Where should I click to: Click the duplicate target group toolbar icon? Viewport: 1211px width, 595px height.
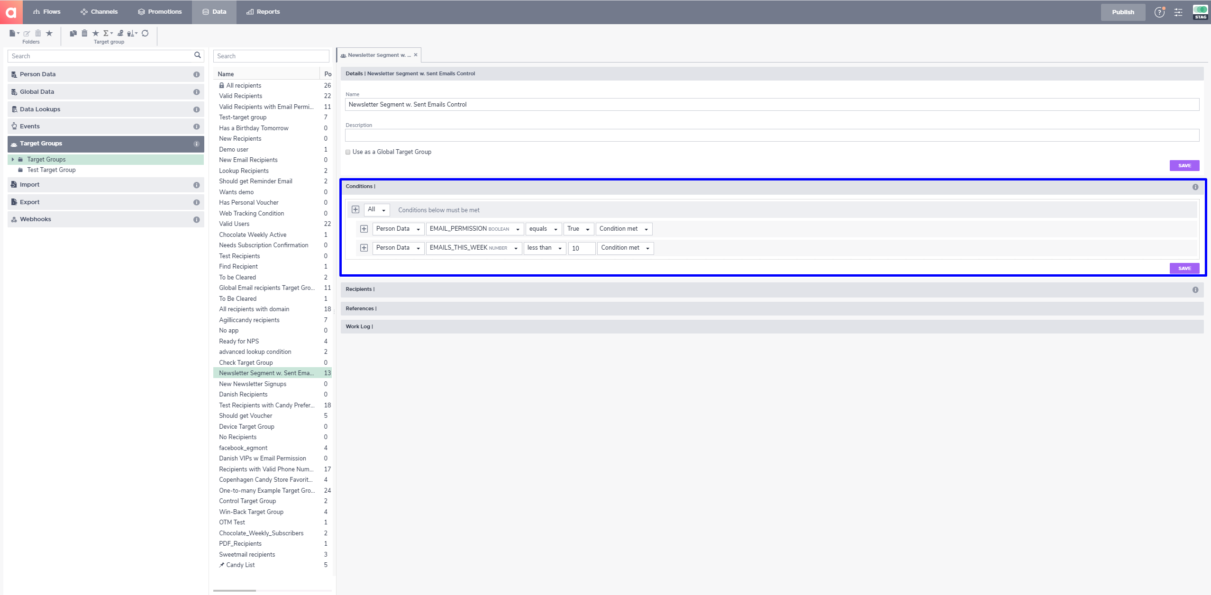pos(73,33)
